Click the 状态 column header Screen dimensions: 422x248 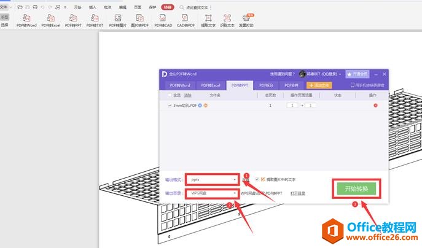click(x=337, y=95)
